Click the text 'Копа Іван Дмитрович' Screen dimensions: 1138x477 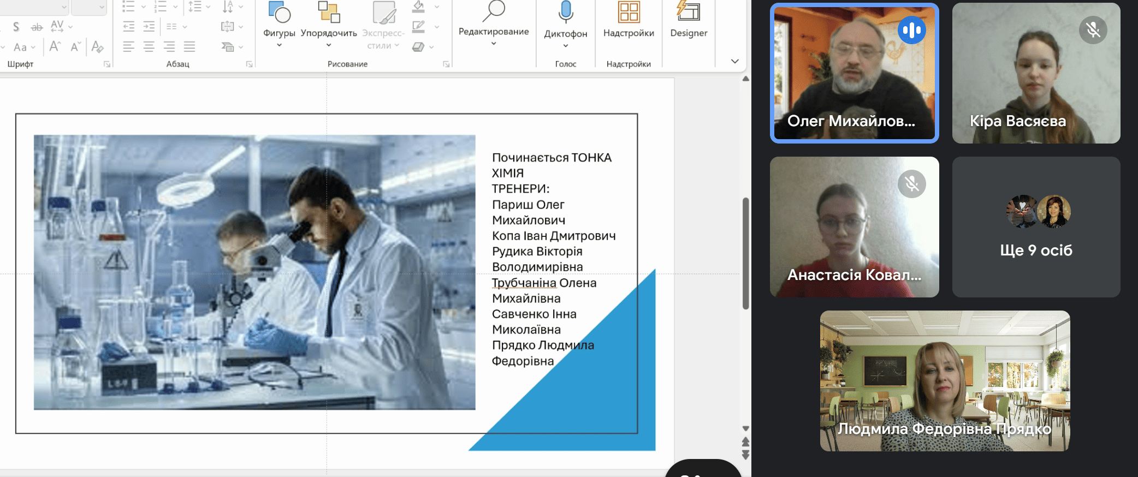[x=554, y=236]
